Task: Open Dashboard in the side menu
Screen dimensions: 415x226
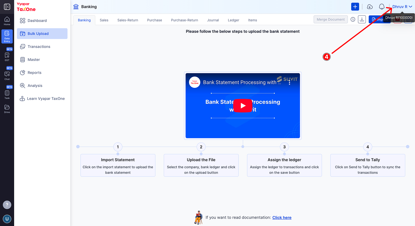Action: [42, 21]
